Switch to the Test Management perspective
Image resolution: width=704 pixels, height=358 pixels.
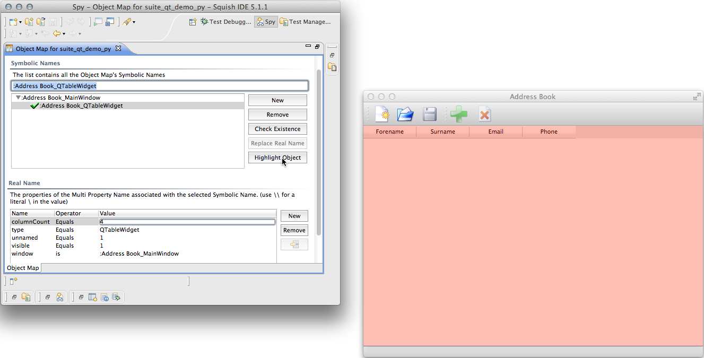(x=306, y=22)
